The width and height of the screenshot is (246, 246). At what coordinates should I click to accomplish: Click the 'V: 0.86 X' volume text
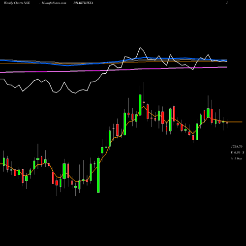pos(238,153)
